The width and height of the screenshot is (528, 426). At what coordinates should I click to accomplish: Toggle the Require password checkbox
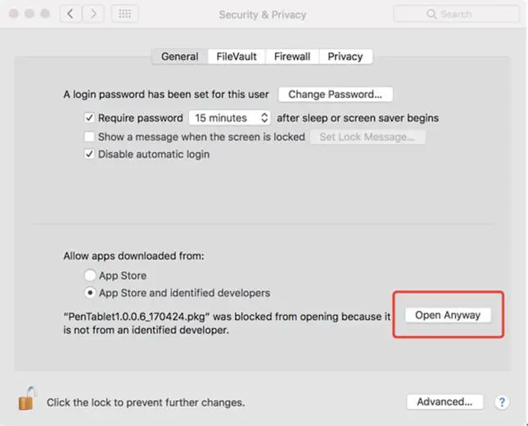pyautogui.click(x=90, y=118)
